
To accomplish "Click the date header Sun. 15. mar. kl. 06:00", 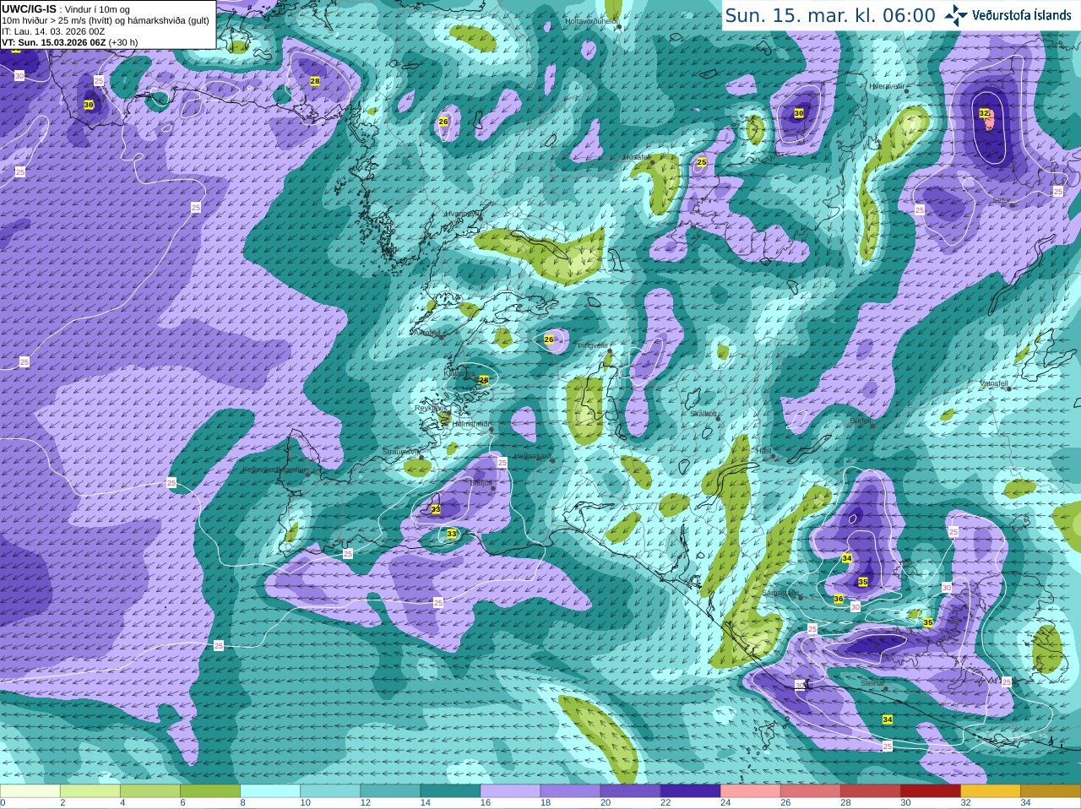I will (x=830, y=15).
